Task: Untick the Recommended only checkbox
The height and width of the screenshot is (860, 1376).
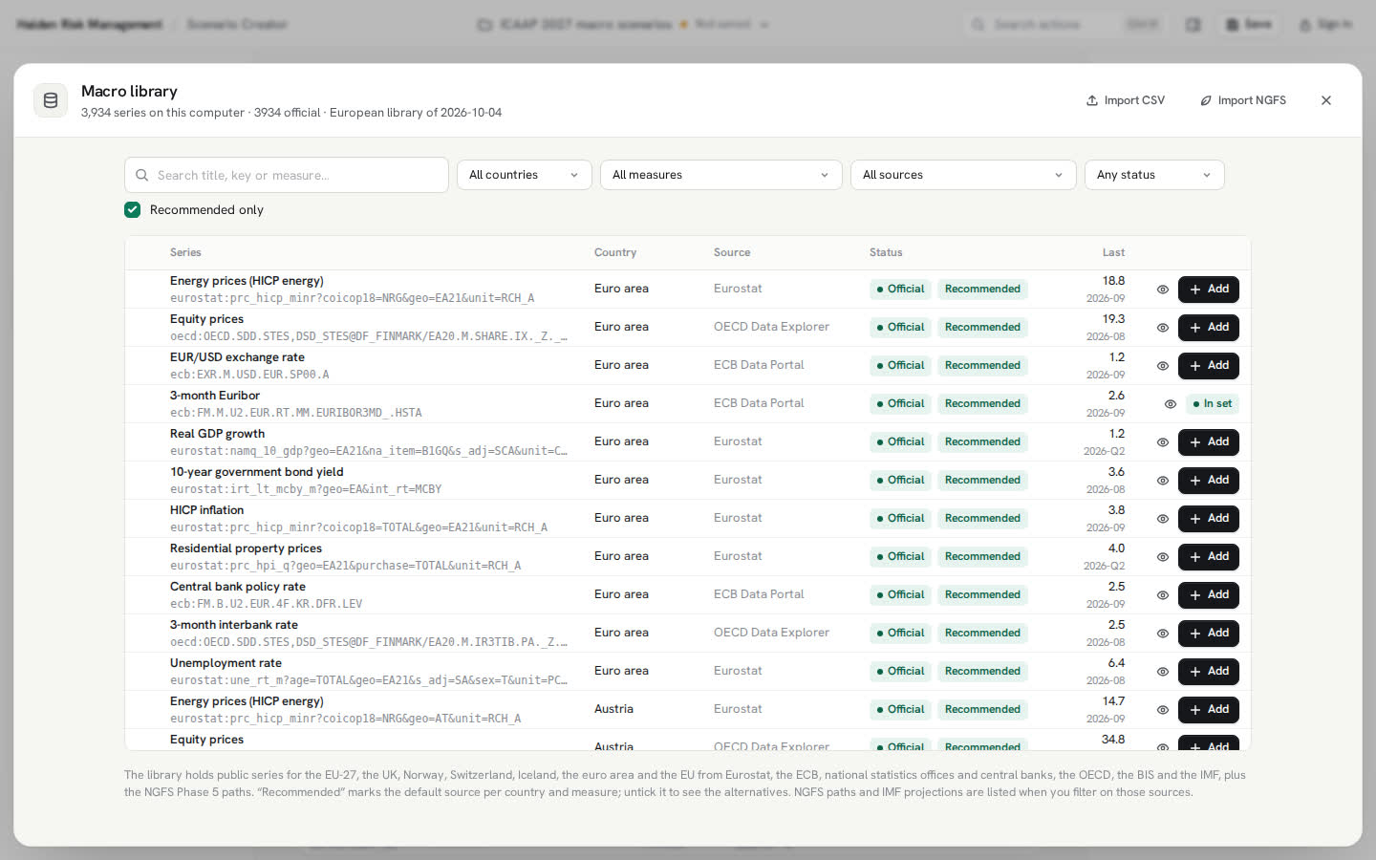Action: 133,210
